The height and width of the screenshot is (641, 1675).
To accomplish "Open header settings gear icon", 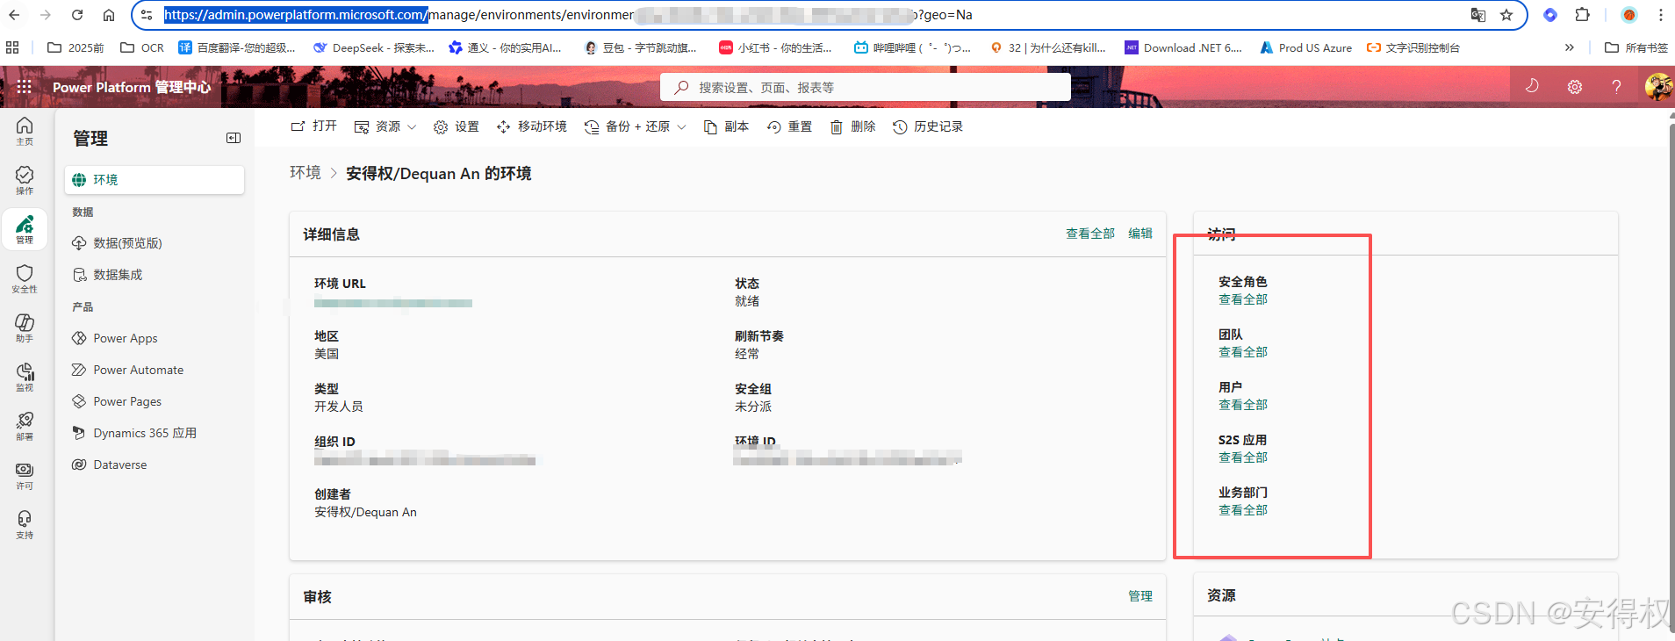I will pyautogui.click(x=1575, y=87).
